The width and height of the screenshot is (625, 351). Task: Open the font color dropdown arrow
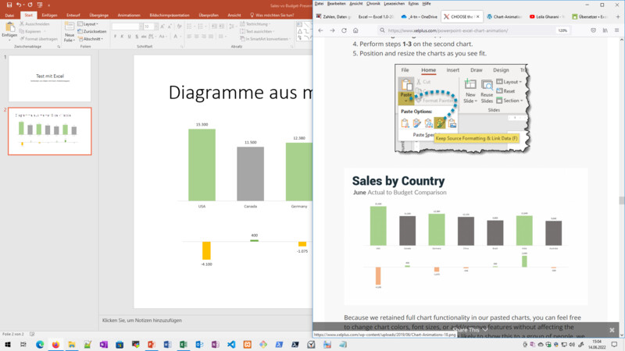(180, 37)
